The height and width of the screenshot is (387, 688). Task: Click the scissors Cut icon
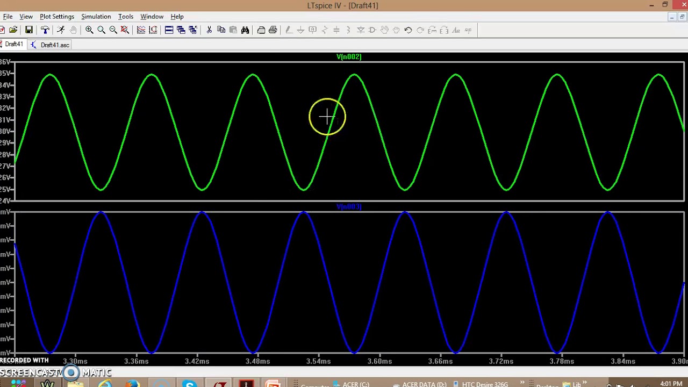[x=209, y=30]
